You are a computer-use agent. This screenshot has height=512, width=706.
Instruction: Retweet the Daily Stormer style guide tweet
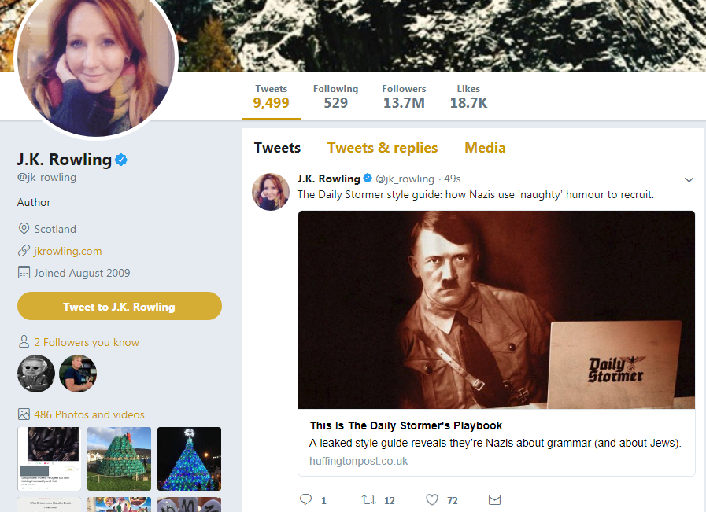point(369,499)
